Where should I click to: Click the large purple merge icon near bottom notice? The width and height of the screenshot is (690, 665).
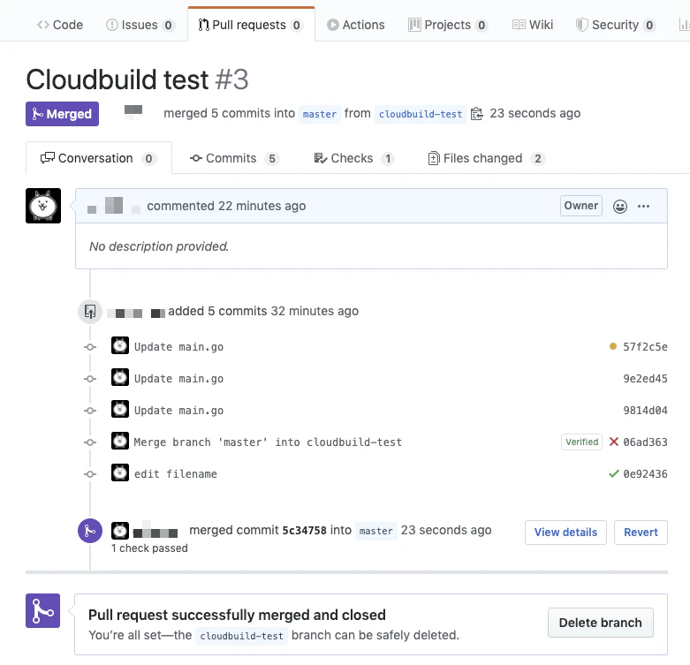[x=42, y=610]
